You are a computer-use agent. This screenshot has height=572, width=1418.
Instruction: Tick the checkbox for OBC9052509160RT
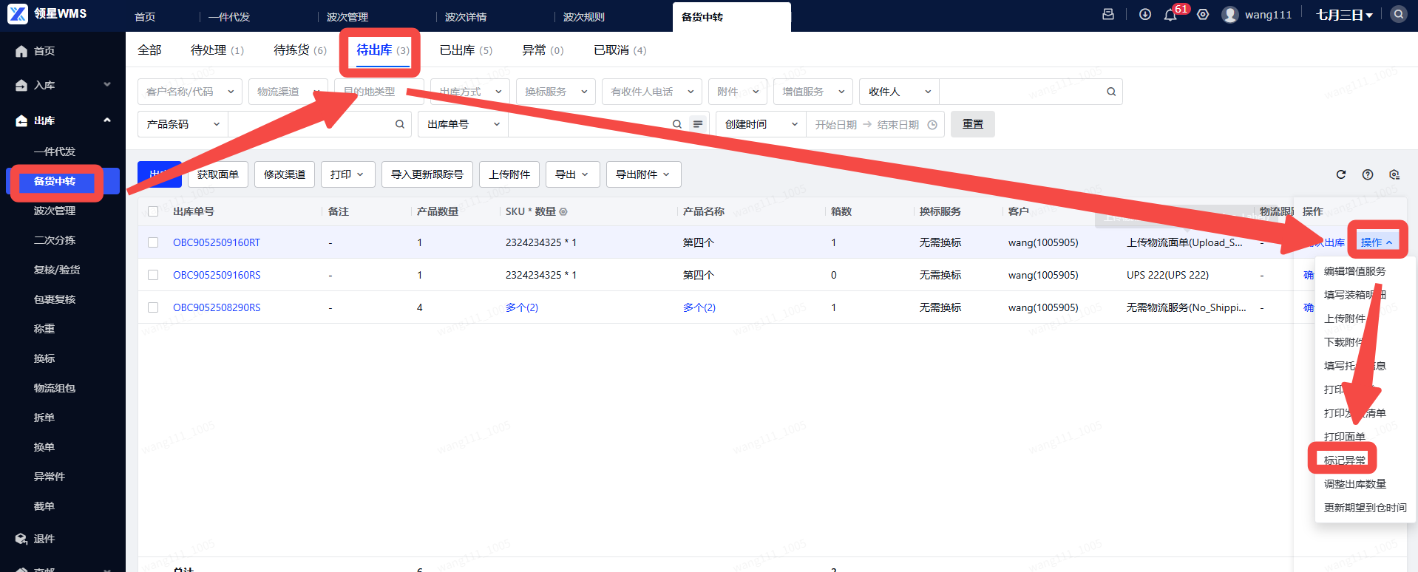(153, 242)
